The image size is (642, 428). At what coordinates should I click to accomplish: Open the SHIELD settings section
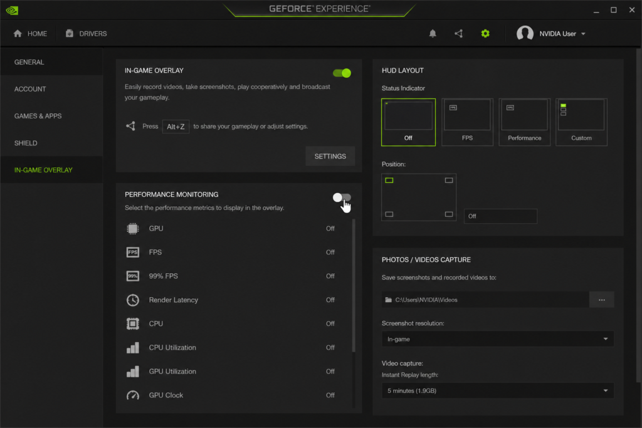pyautogui.click(x=51, y=144)
